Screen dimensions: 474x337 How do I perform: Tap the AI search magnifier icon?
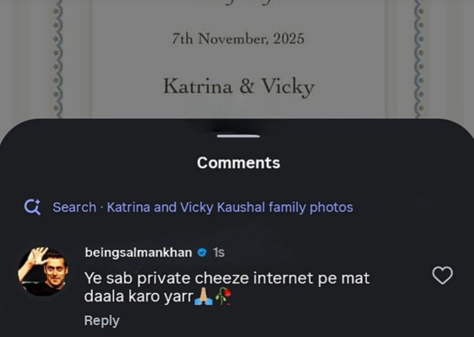tap(32, 207)
